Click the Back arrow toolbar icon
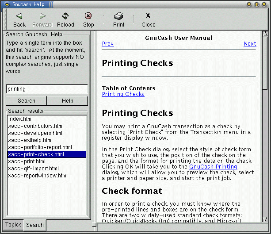Viewport: 271px width, 234px height. click(19, 16)
